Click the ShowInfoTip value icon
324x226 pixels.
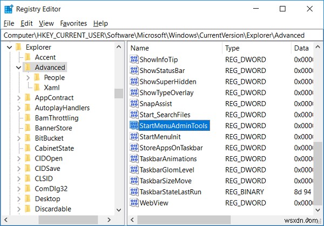pos(134,59)
